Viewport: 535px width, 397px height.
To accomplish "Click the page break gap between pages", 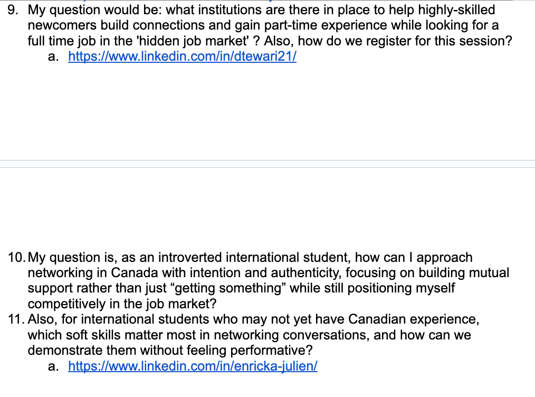I will [x=267, y=164].
